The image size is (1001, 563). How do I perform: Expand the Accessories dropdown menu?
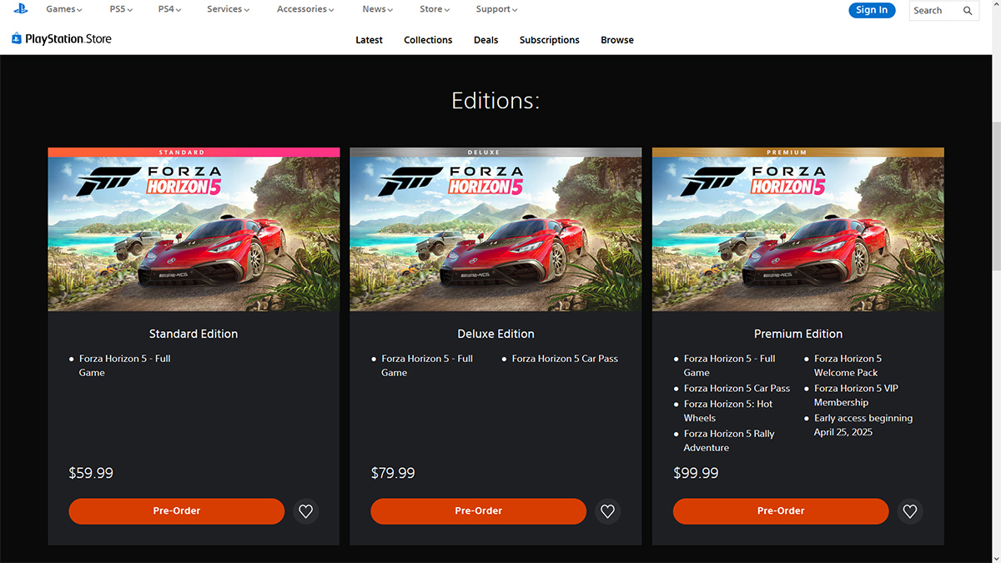(305, 9)
